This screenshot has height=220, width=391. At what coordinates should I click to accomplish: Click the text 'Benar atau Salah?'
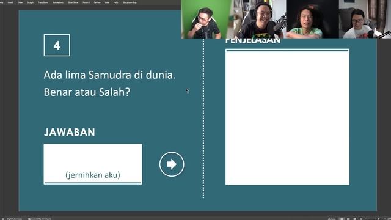tap(87, 92)
